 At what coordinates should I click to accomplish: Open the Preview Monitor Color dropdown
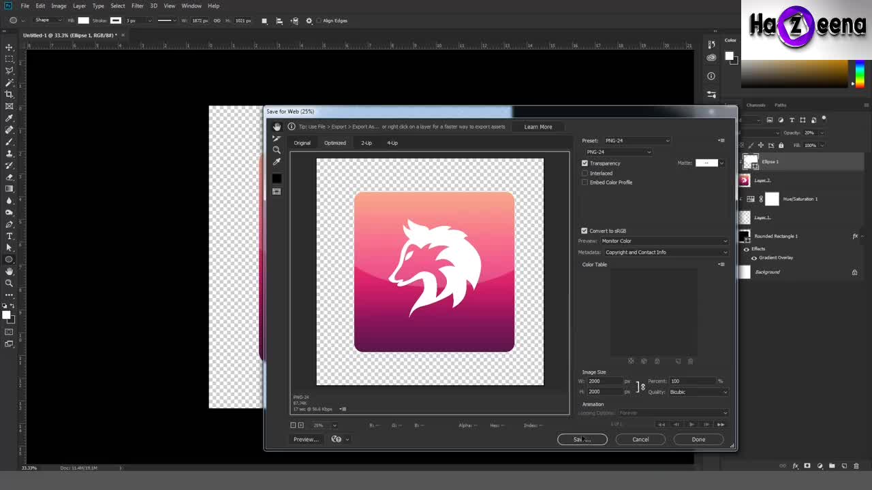(x=664, y=241)
